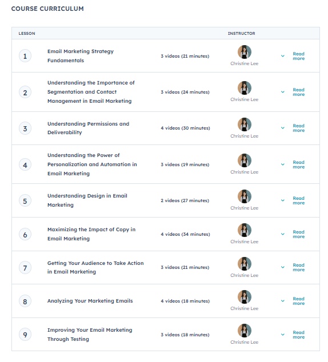
Task: Click the COURSE CURRICULUM heading
Action: [x=47, y=9]
